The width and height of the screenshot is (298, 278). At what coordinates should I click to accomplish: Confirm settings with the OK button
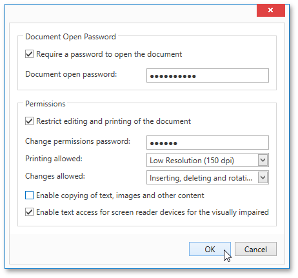(x=210, y=249)
